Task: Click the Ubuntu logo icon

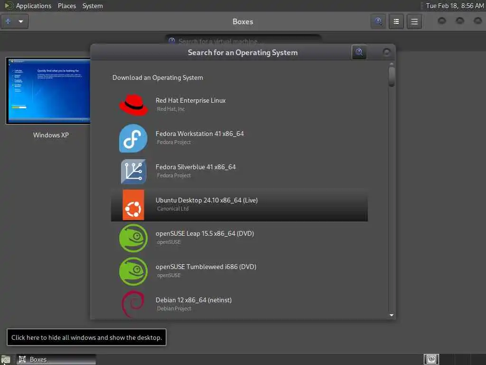Action: pos(133,204)
